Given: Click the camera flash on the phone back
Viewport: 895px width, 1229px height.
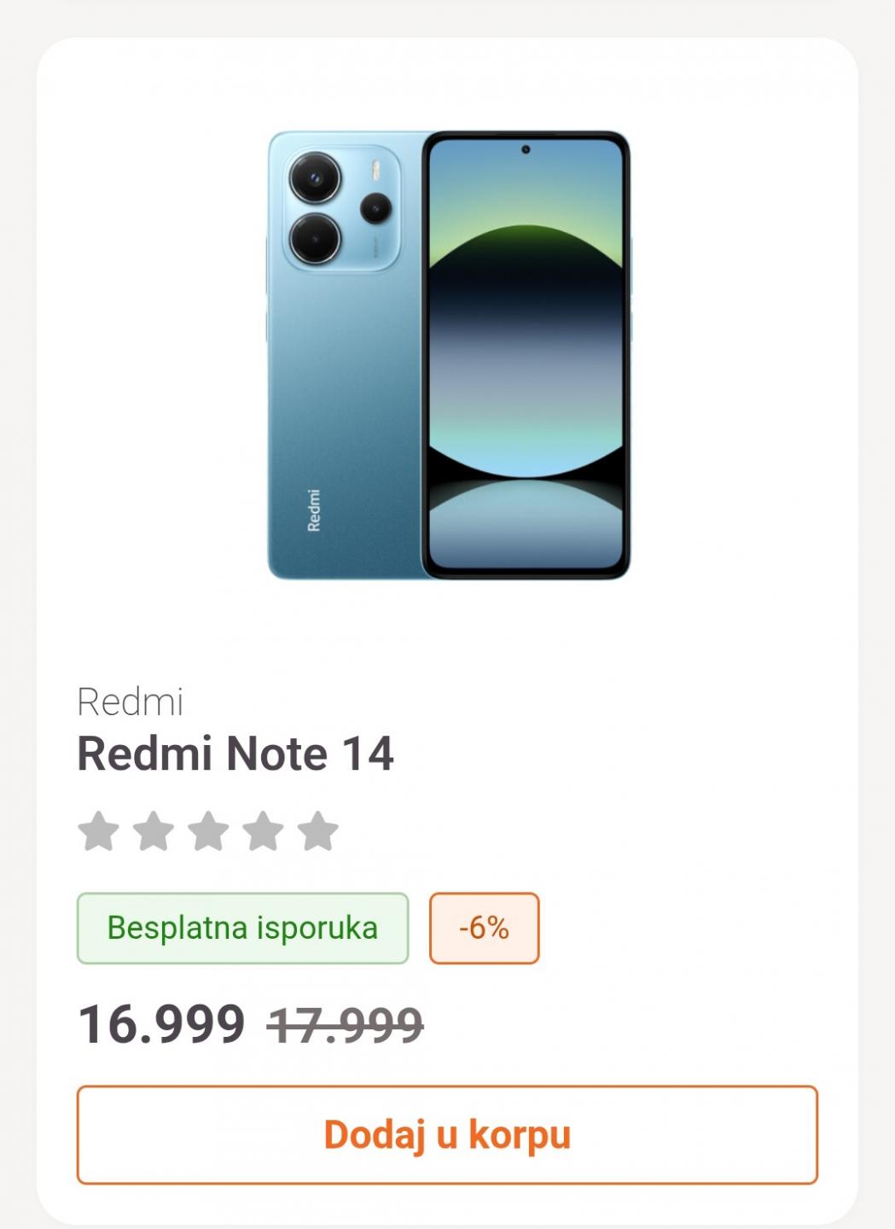Looking at the screenshot, I should coord(375,172).
